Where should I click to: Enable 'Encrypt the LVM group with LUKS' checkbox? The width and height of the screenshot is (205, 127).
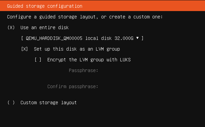pyautogui.click(x=38, y=60)
